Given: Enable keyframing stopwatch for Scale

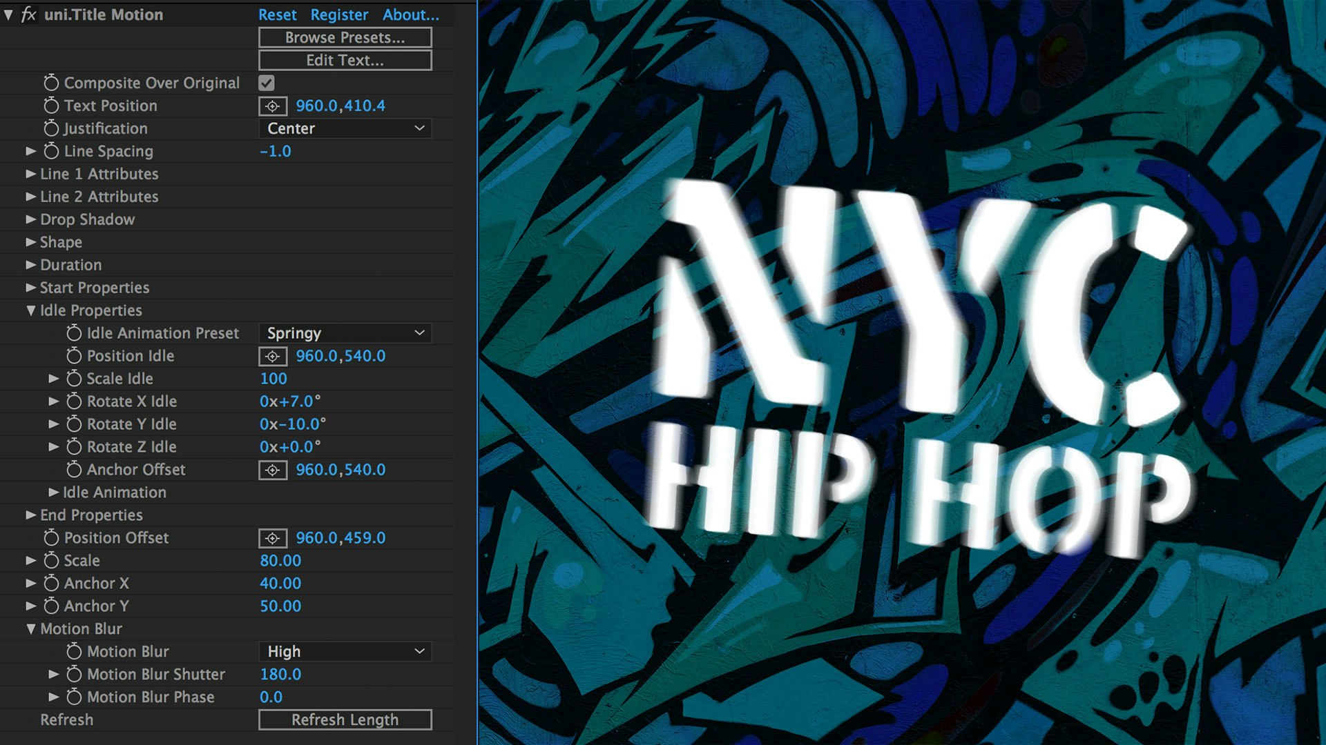Looking at the screenshot, I should click(x=51, y=561).
